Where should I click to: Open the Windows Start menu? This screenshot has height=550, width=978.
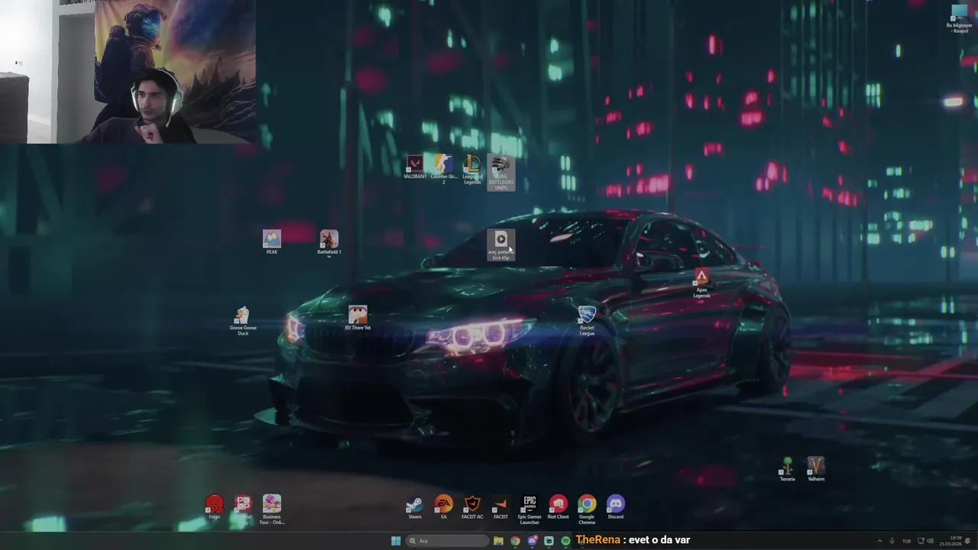(x=396, y=541)
